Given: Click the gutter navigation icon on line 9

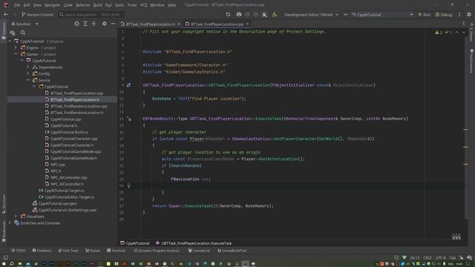Looking at the screenshot, I should pos(128,85).
